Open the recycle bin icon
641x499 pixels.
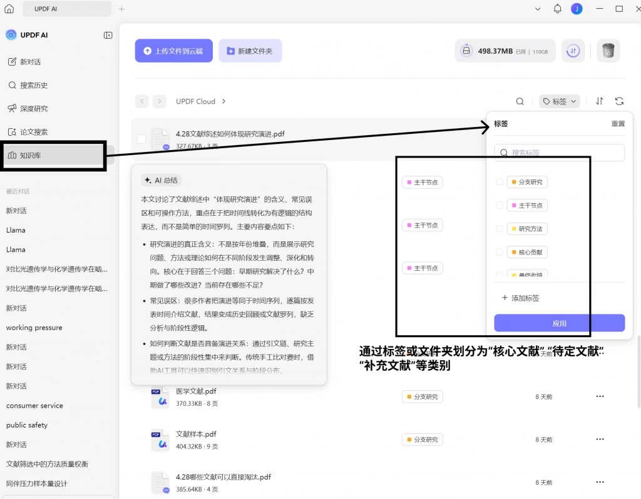608,51
